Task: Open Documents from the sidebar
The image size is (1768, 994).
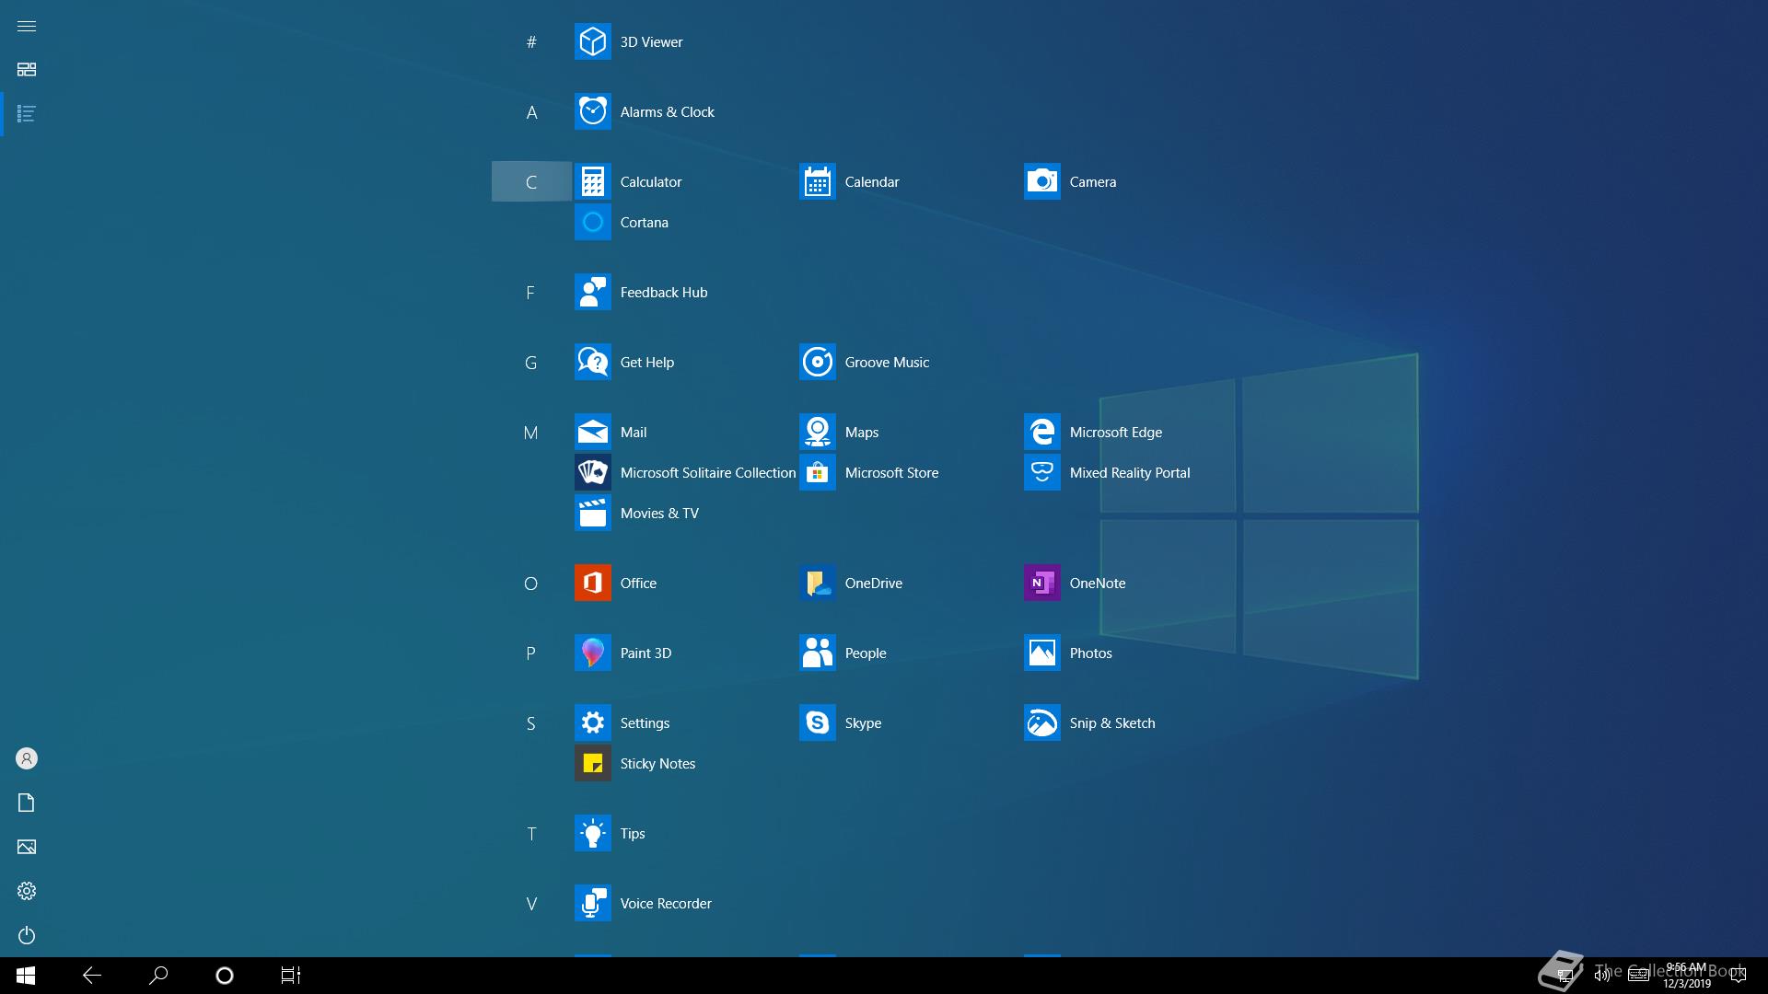Action: (x=27, y=803)
